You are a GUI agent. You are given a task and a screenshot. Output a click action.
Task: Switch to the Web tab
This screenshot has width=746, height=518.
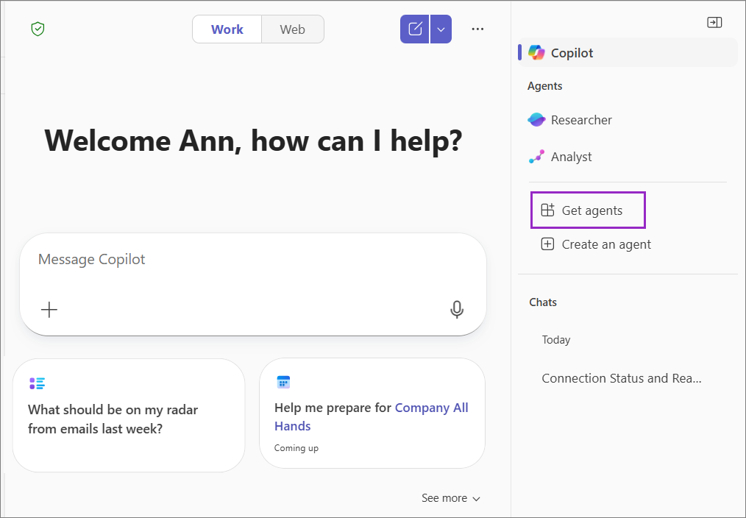coord(293,29)
